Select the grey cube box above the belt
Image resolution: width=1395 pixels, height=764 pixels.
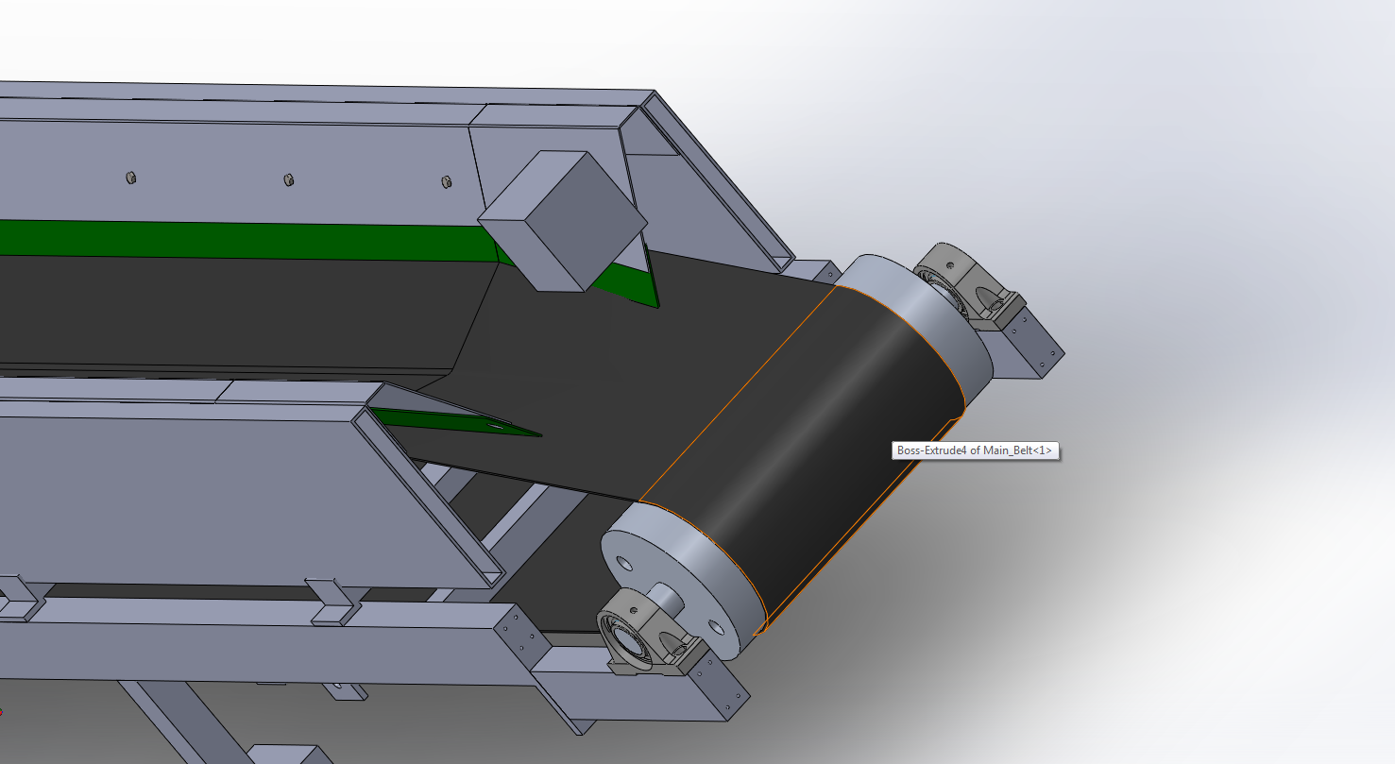tap(563, 219)
